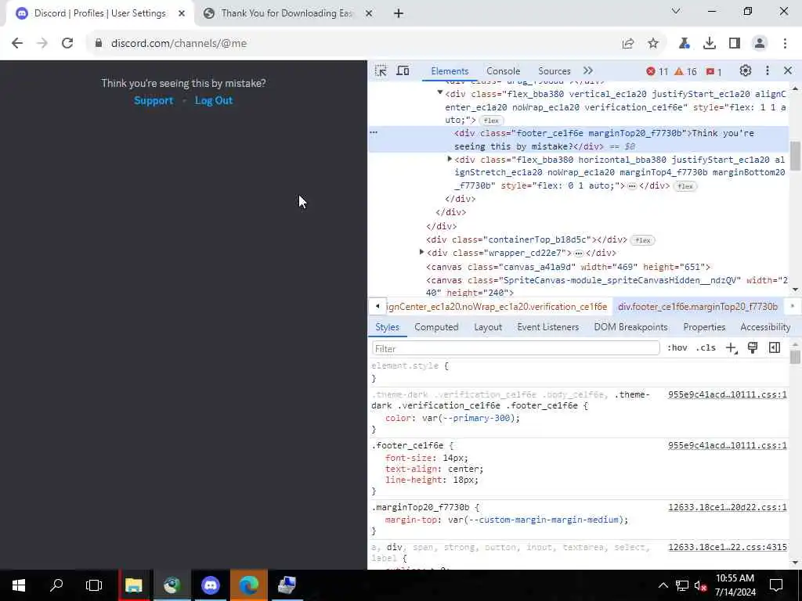
Task: Toggle the device toolbar icon
Action: (x=403, y=71)
